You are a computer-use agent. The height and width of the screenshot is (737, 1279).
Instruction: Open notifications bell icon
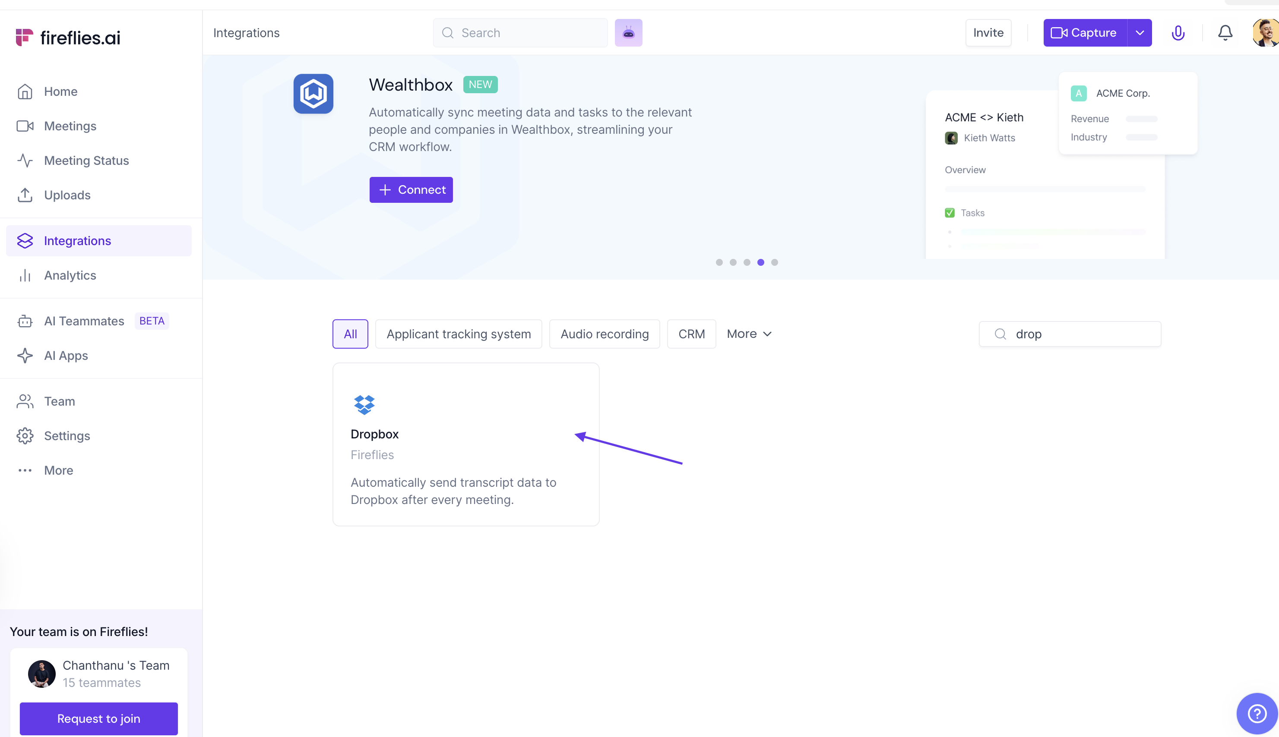[x=1225, y=33]
